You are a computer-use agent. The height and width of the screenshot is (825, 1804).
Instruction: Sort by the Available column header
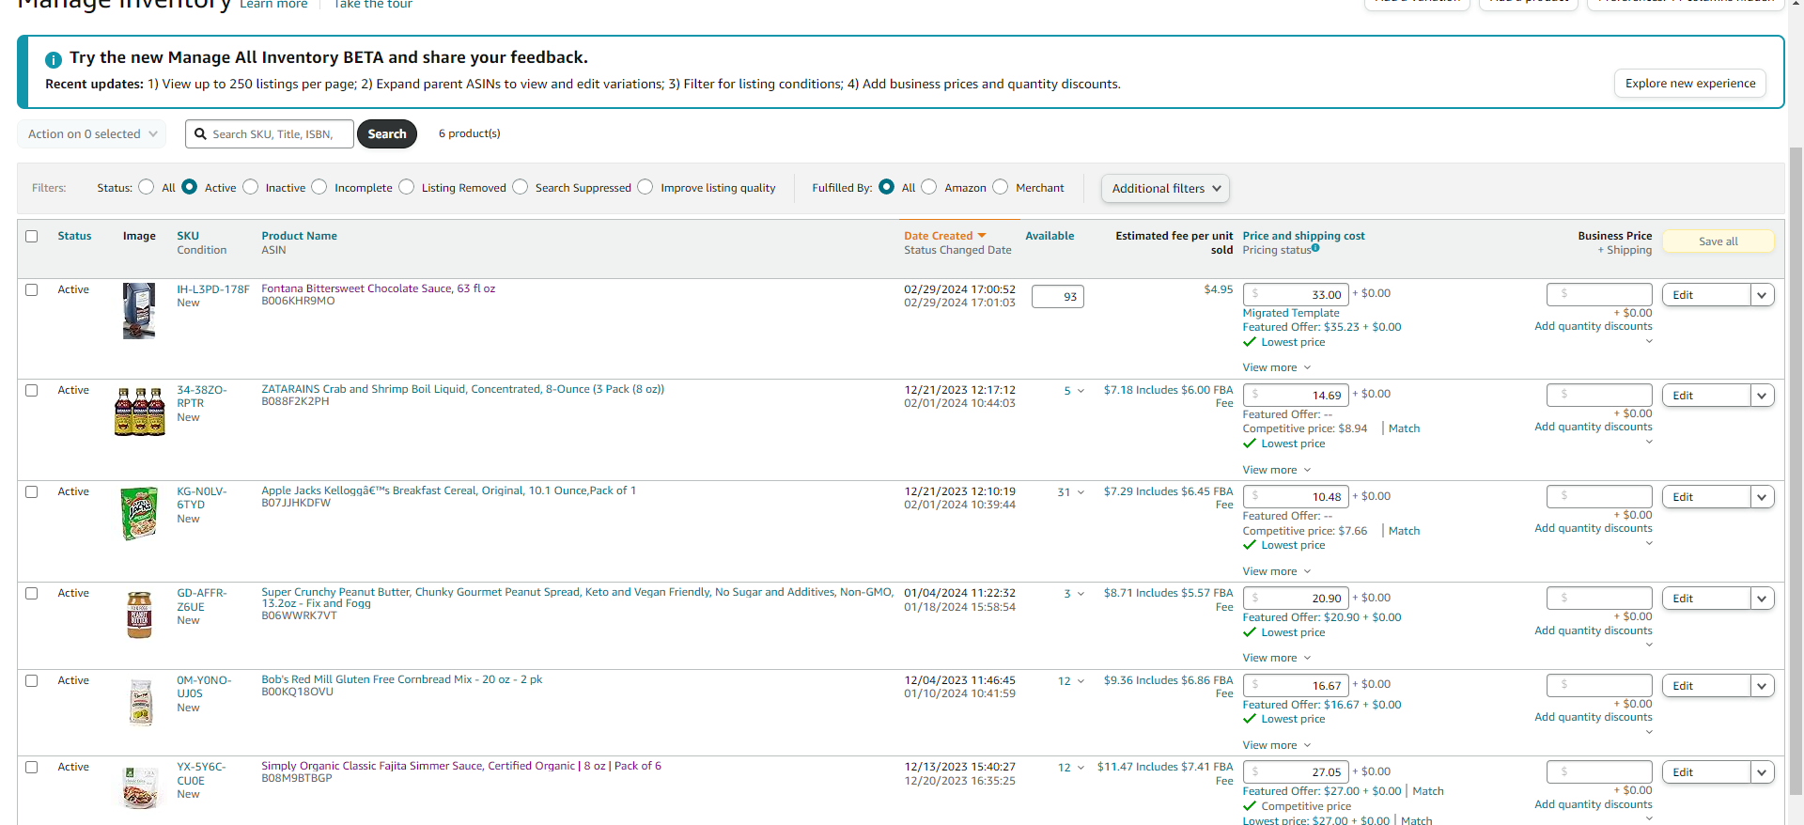1050,236
